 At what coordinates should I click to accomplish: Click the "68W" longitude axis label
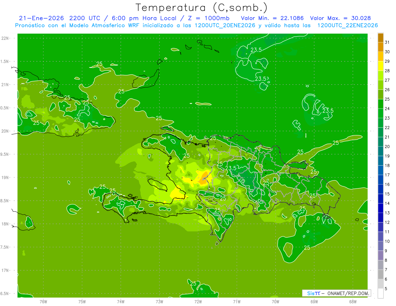click(x=353, y=301)
